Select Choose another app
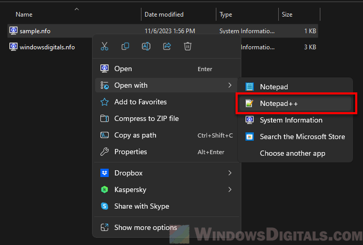 295,153
